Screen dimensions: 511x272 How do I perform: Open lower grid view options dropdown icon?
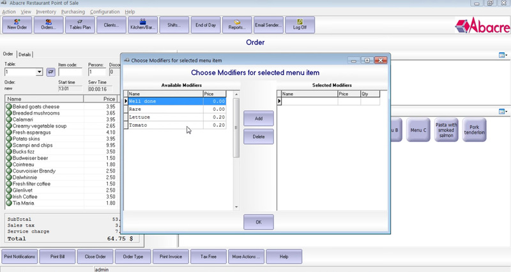pyautogui.click(x=503, y=111)
